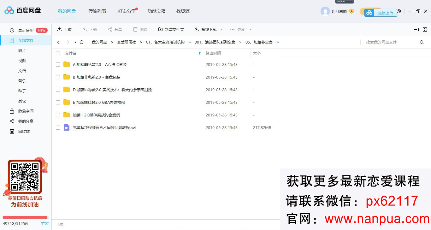Open the Recycle Bin (回收站) in sidebar
431x230 pixels.
click(24, 131)
